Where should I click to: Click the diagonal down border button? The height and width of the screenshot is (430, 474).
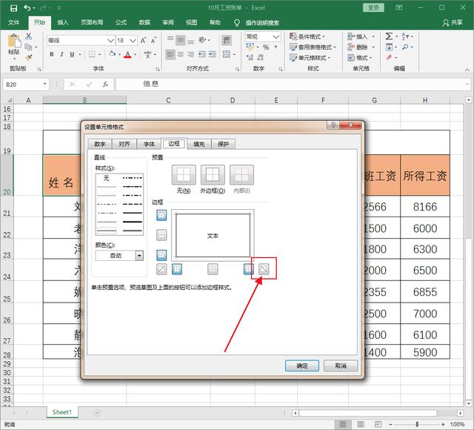264,269
